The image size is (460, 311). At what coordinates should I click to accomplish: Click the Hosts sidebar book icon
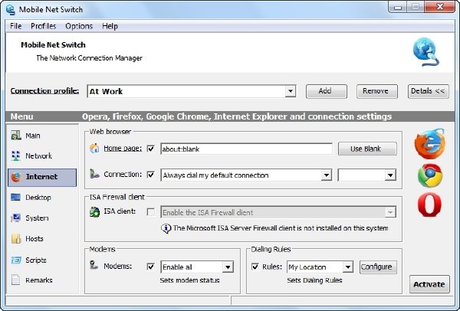point(16,238)
